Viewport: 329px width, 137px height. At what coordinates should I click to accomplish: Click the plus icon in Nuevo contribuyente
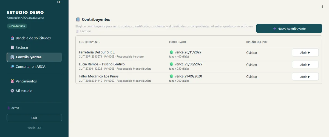[275, 28]
